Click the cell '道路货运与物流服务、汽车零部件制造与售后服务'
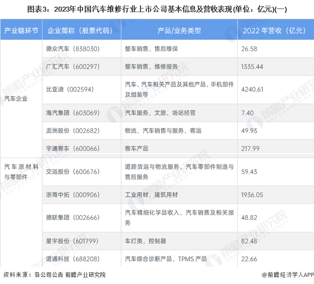The image size is (314, 284). (x=179, y=172)
